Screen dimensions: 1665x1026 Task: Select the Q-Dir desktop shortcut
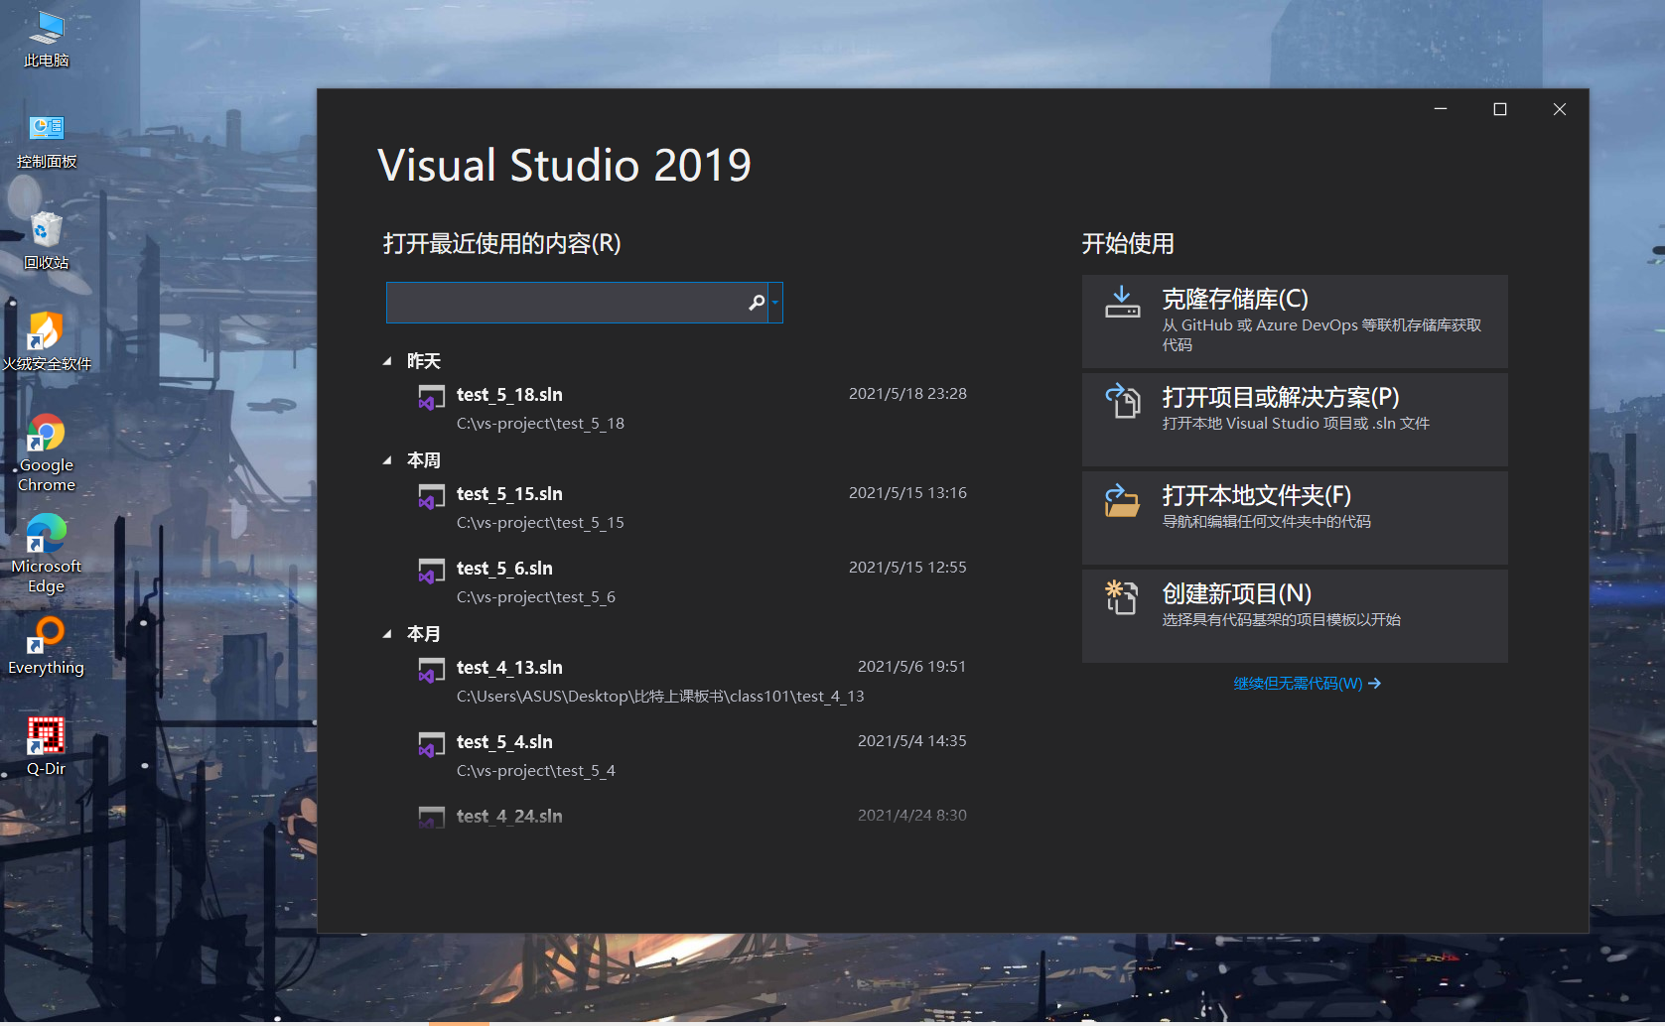47,746
